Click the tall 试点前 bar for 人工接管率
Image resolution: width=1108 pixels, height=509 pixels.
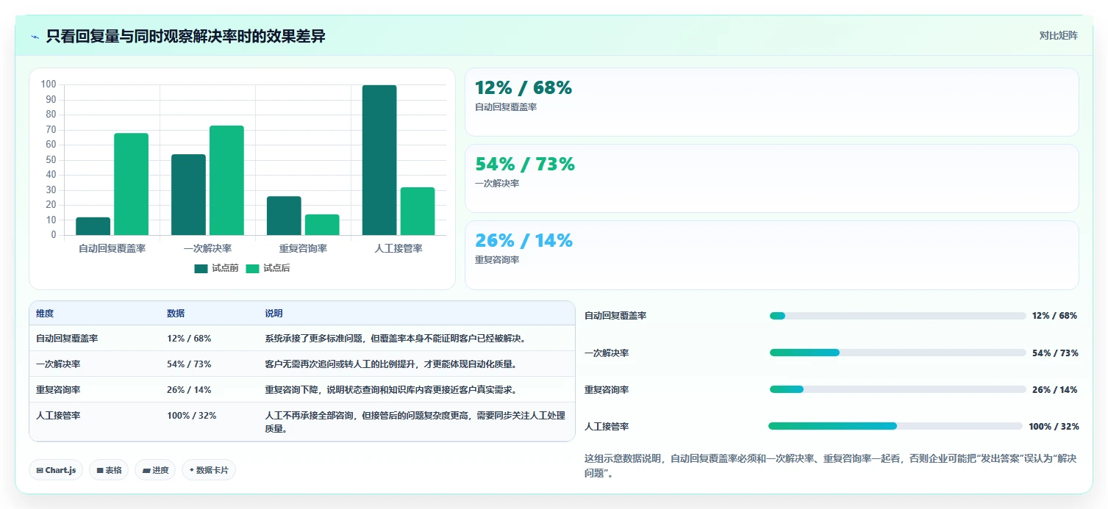[x=379, y=160]
